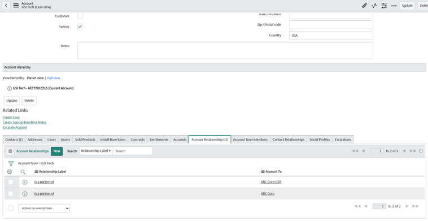The height and width of the screenshot is (221, 428).
Task: Click the list gear personalize icon
Action: coord(10,172)
